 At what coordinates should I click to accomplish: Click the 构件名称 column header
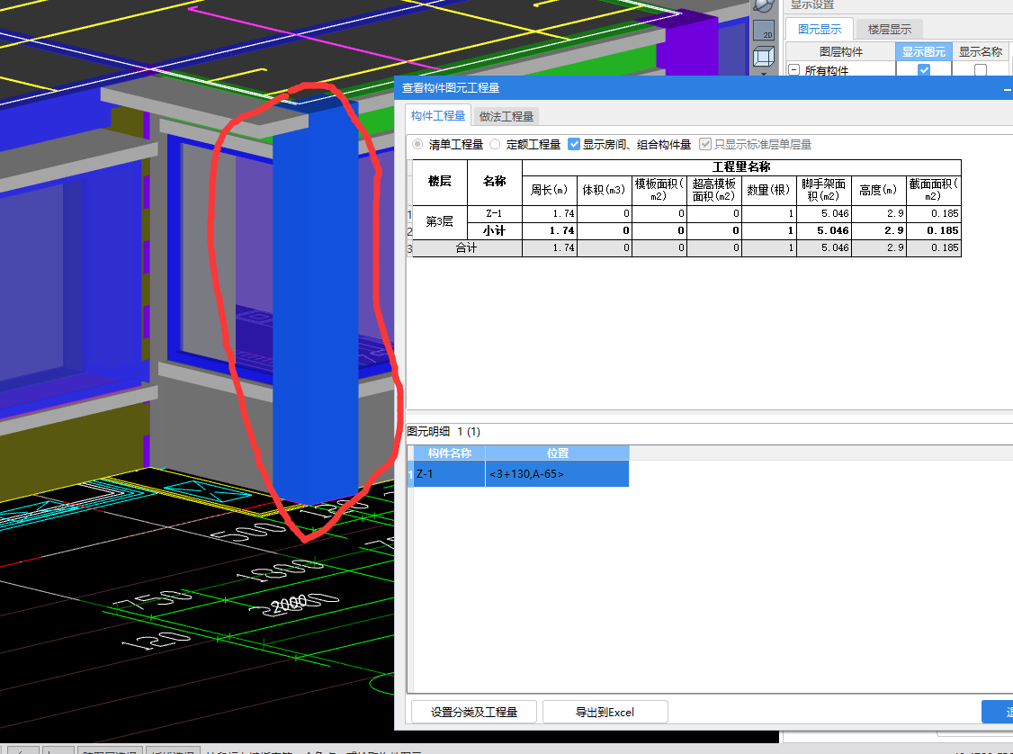[x=450, y=453]
